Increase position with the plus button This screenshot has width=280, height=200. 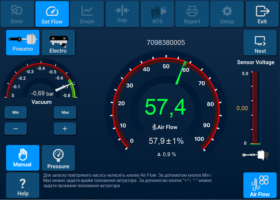coord(65,128)
